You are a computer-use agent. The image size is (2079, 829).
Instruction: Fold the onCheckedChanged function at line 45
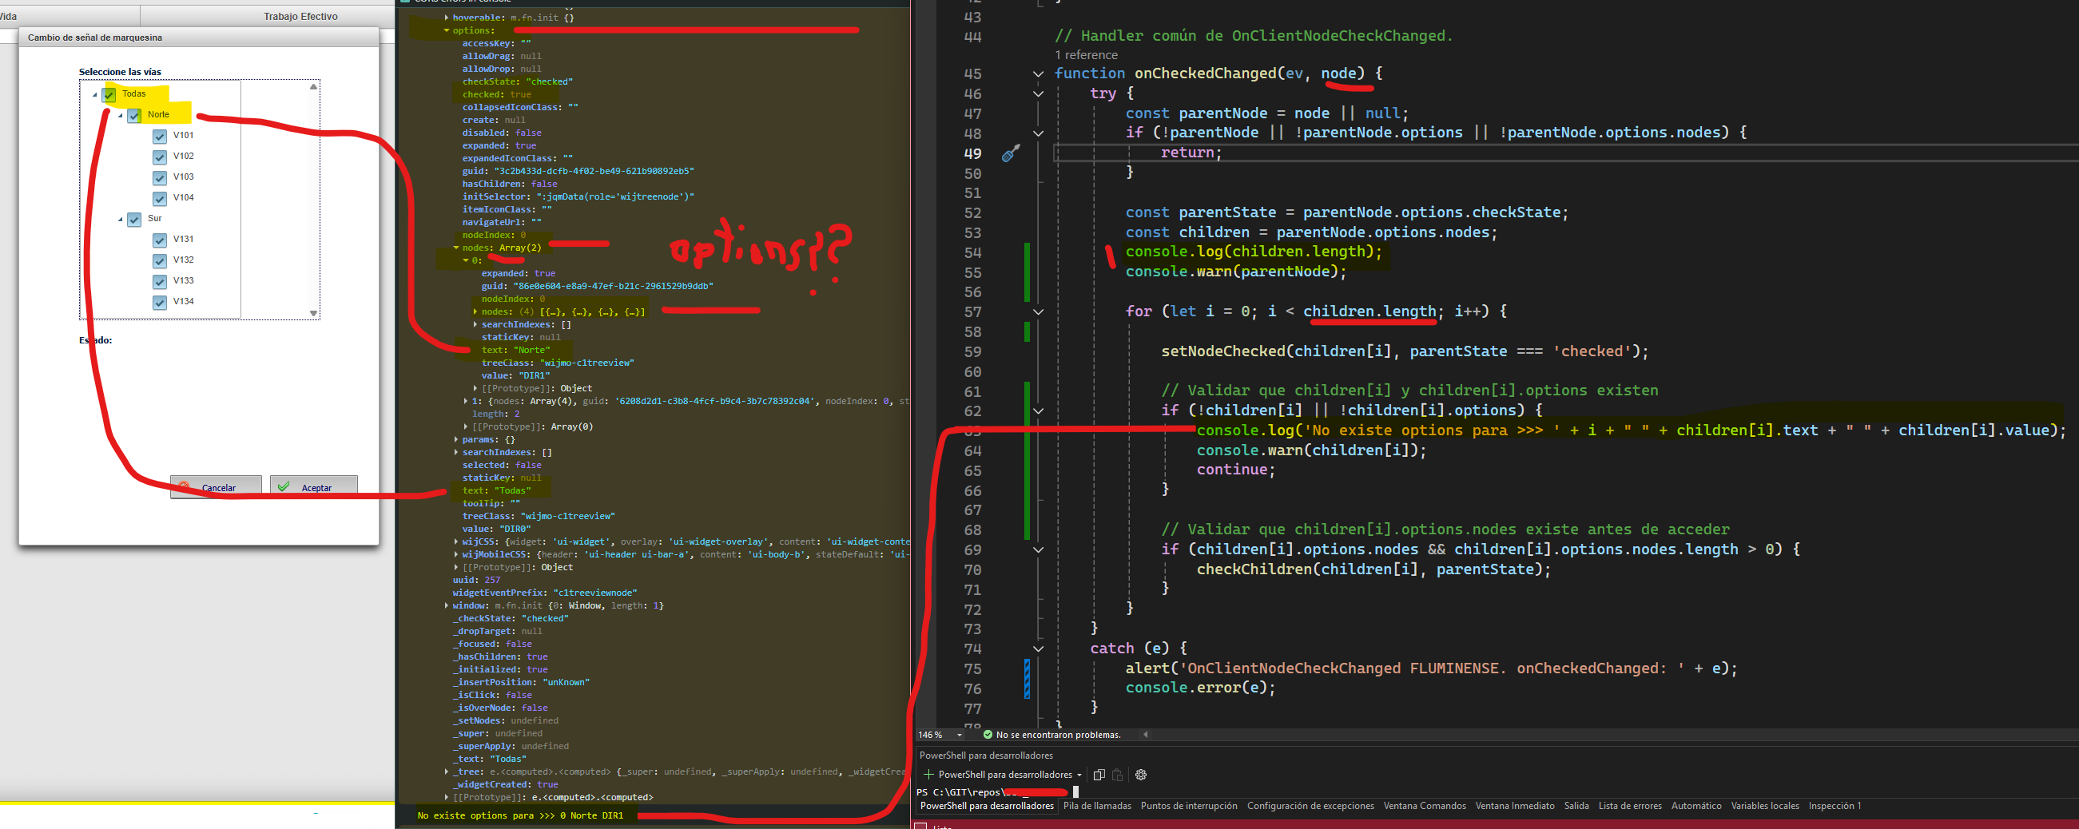point(1038,74)
